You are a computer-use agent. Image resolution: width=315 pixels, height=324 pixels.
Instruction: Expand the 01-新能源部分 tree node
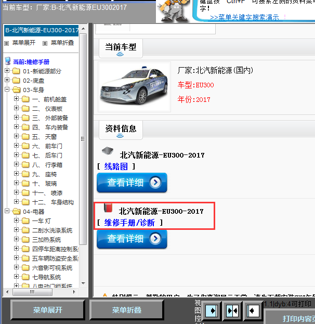coord(7,70)
